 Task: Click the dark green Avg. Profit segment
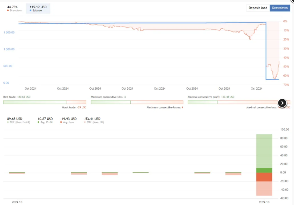click(264, 170)
